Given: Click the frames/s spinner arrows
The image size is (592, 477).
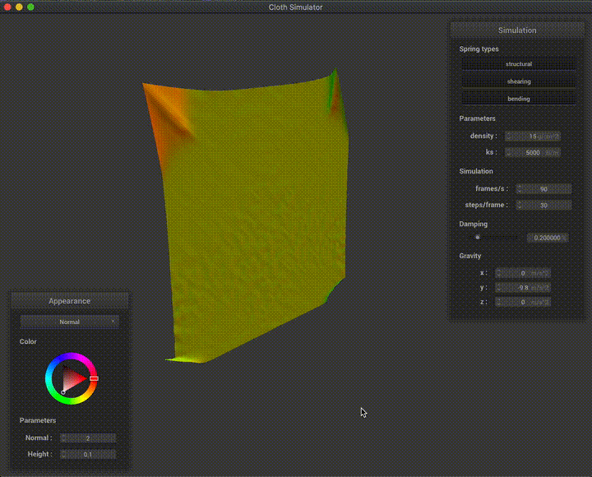Looking at the screenshot, I should (x=520, y=188).
